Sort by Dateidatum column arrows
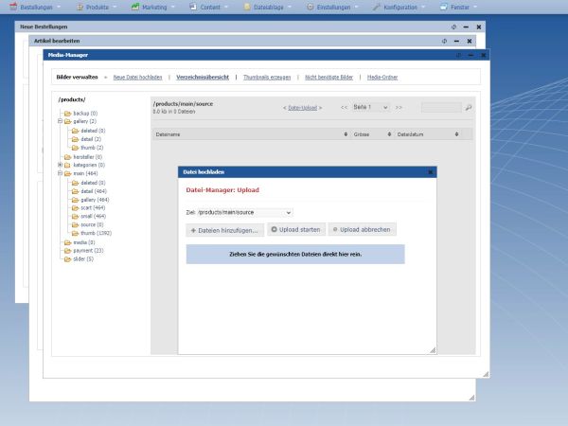 point(457,135)
